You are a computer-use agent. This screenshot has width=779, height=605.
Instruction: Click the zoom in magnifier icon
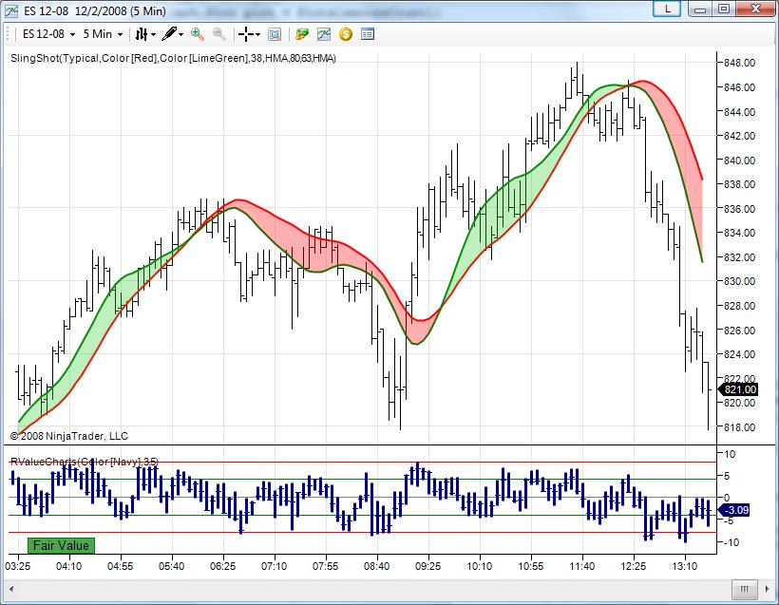[x=198, y=34]
